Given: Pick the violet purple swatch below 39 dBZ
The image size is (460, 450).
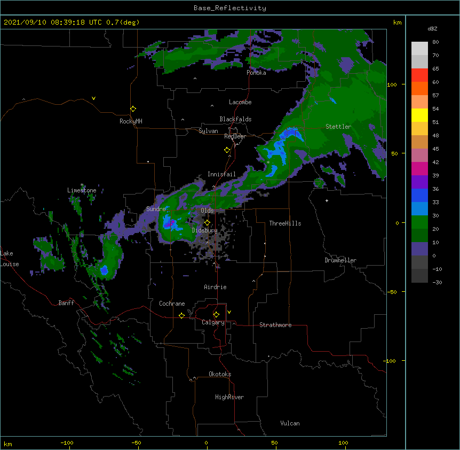Looking at the screenshot, I should coord(419,182).
